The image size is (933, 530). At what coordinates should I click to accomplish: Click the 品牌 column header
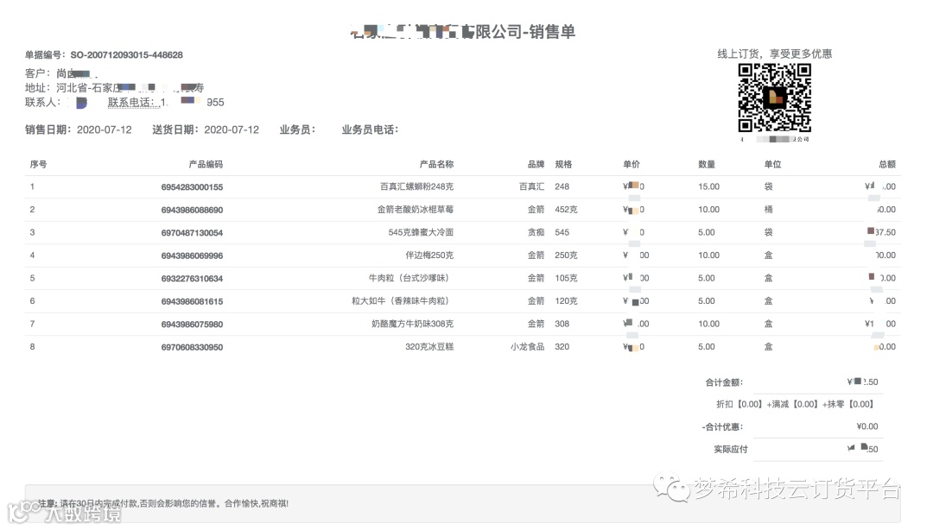click(x=536, y=164)
